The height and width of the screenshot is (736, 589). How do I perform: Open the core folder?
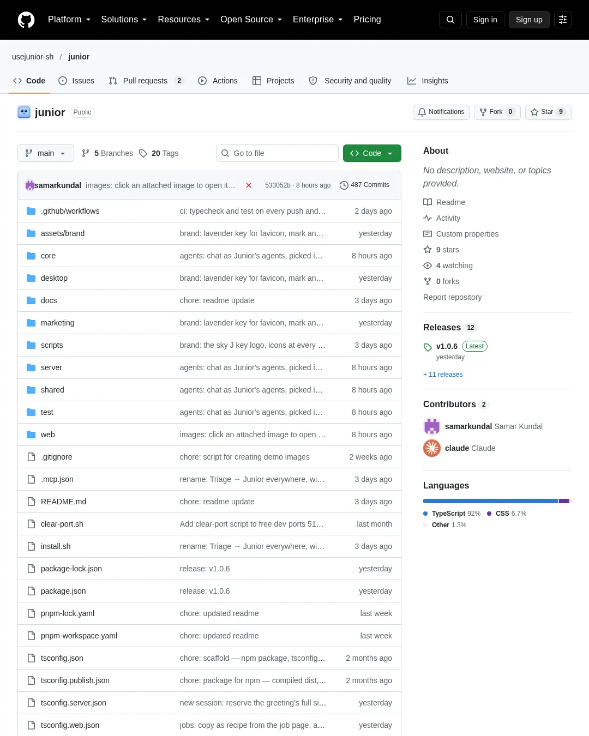click(48, 256)
